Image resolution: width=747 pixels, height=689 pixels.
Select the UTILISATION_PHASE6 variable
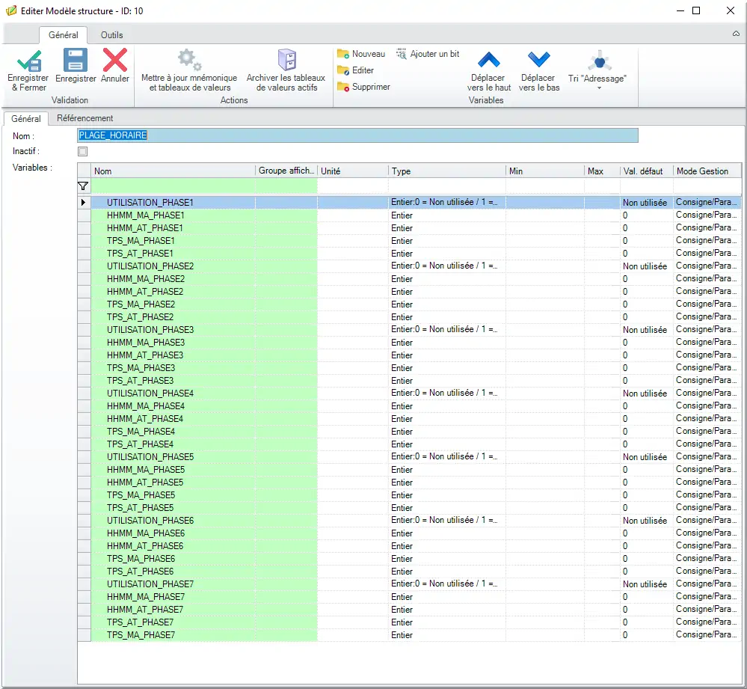(150, 521)
